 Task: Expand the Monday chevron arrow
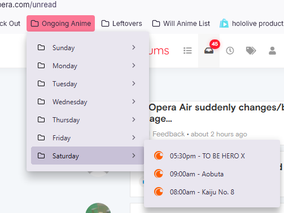pos(134,65)
